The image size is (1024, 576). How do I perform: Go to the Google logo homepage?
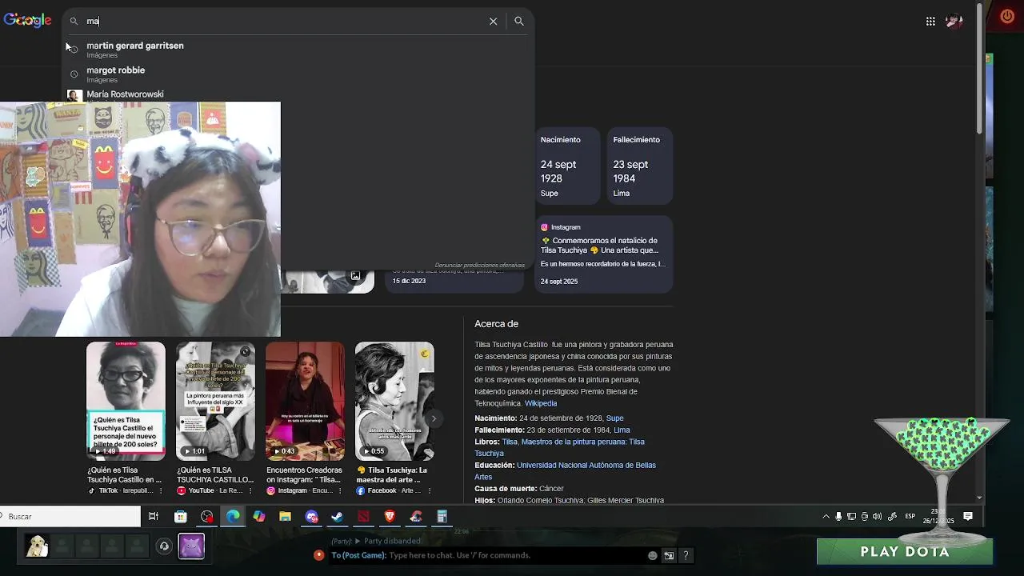coord(27,21)
